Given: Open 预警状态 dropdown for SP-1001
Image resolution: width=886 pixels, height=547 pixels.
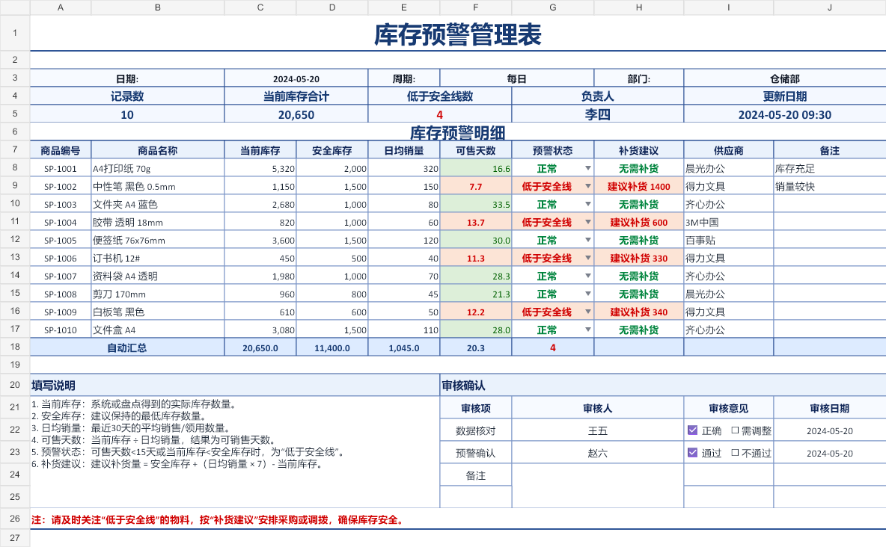Looking at the screenshot, I should point(587,168).
